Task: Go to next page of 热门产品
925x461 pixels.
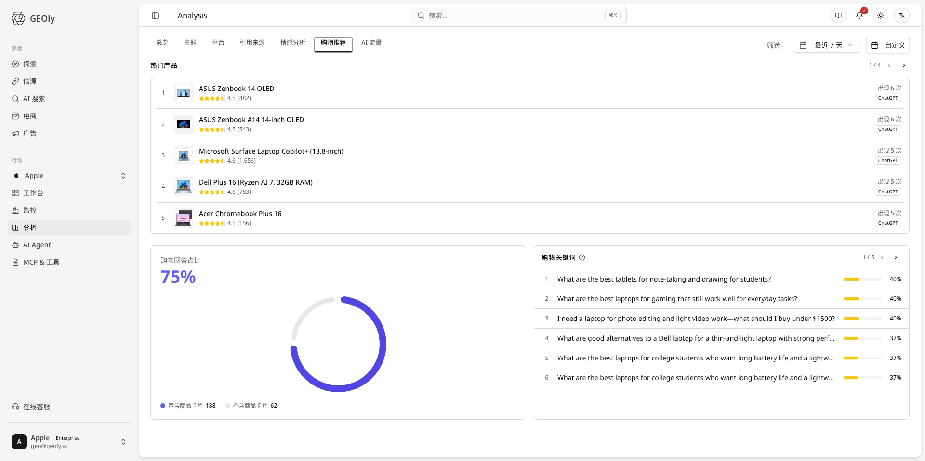Action: pyautogui.click(x=904, y=65)
